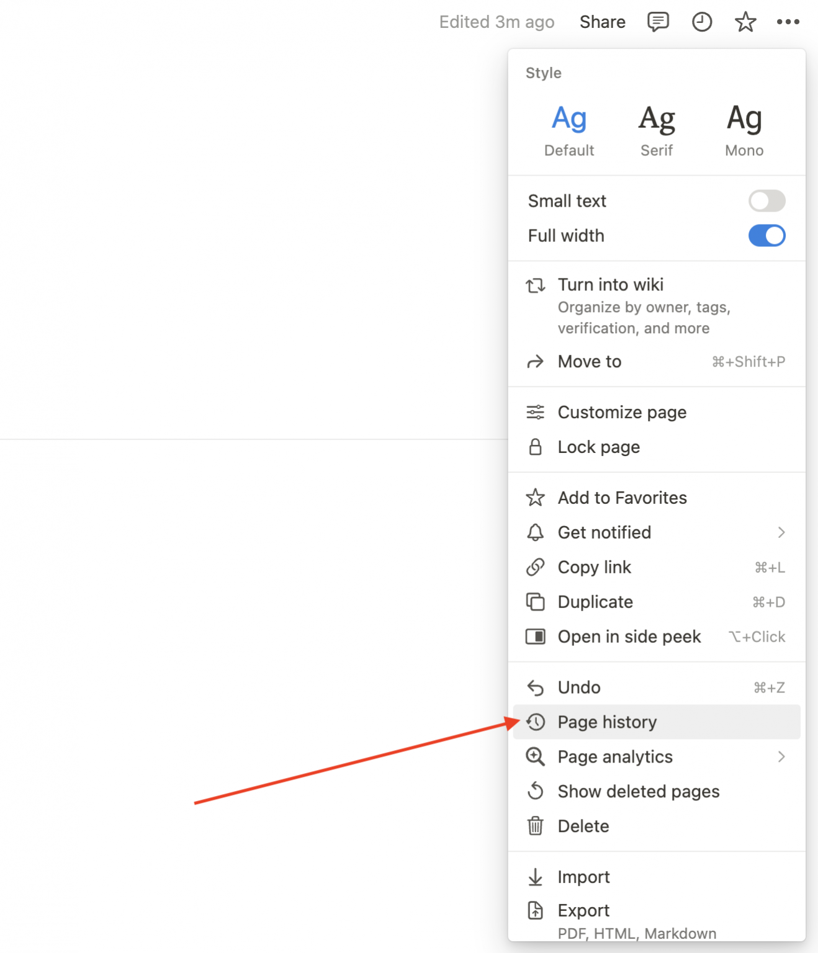Click the Show deleted pages restore icon
818x953 pixels.
tap(536, 791)
